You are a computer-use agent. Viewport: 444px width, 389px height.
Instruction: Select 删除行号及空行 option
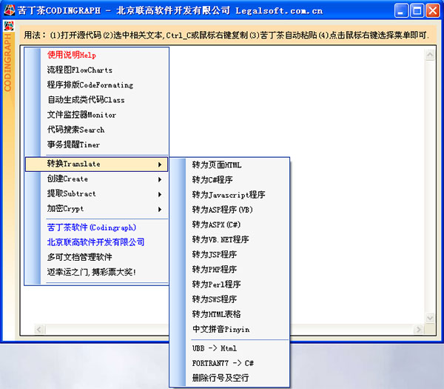click(229, 378)
